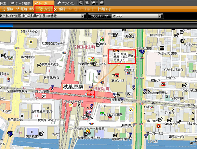Click the Y'sTOWER camera icon
Viewport: 197px width, 149px height.
click(167, 97)
